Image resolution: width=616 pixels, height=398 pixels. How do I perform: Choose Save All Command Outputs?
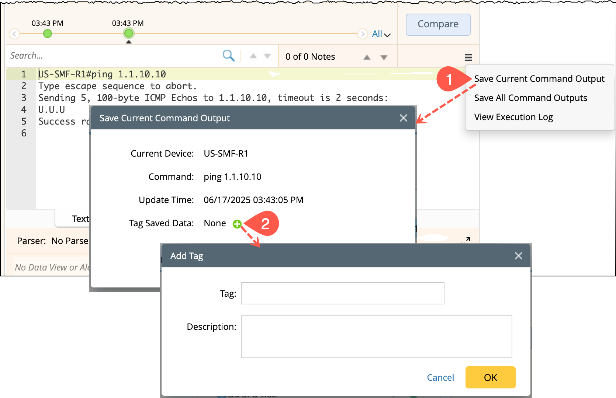(530, 98)
